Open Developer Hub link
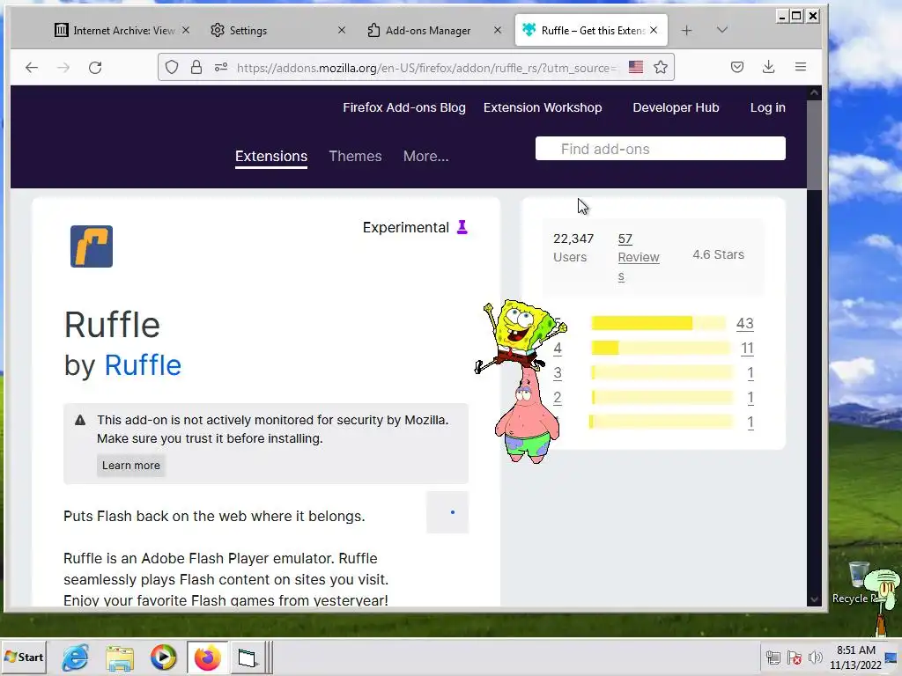 pyautogui.click(x=676, y=107)
